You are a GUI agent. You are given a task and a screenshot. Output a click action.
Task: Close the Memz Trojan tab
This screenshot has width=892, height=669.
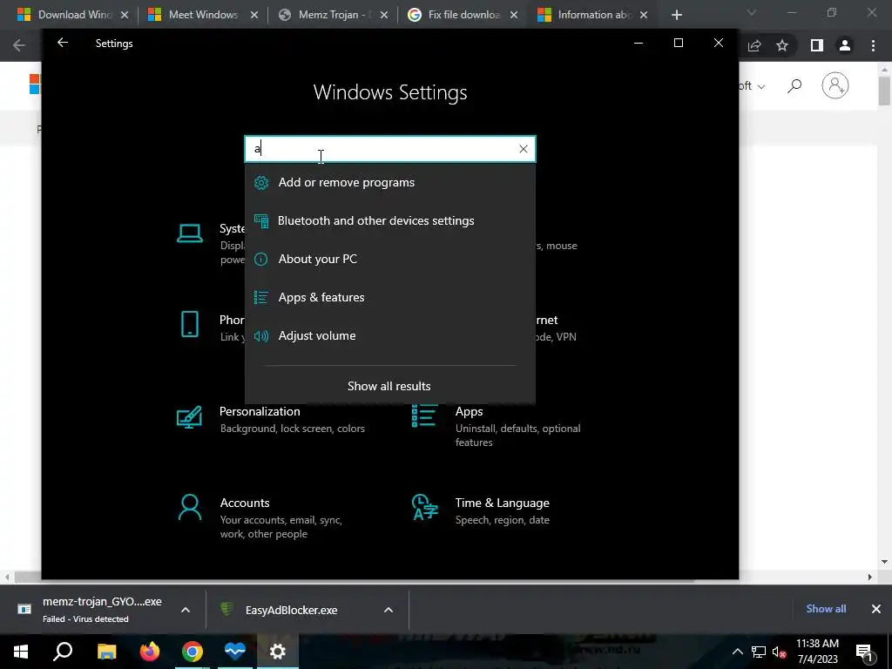[384, 15]
